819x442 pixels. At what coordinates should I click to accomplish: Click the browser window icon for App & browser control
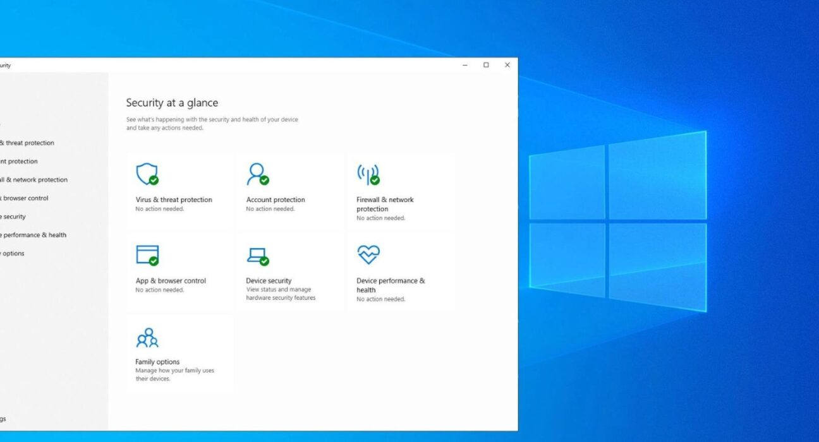click(x=147, y=255)
